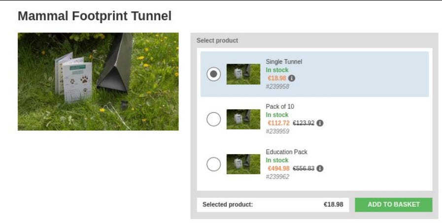This screenshot has height=223, width=442.
Task: Click the Selected product total field
Action: (x=273, y=204)
